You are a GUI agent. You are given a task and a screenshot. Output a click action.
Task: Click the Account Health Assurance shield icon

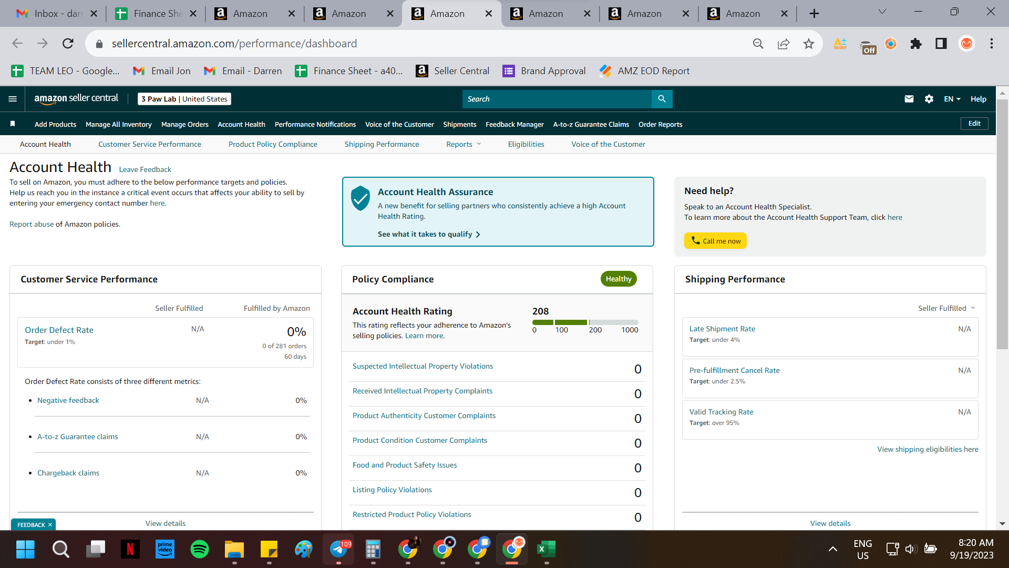tap(361, 198)
